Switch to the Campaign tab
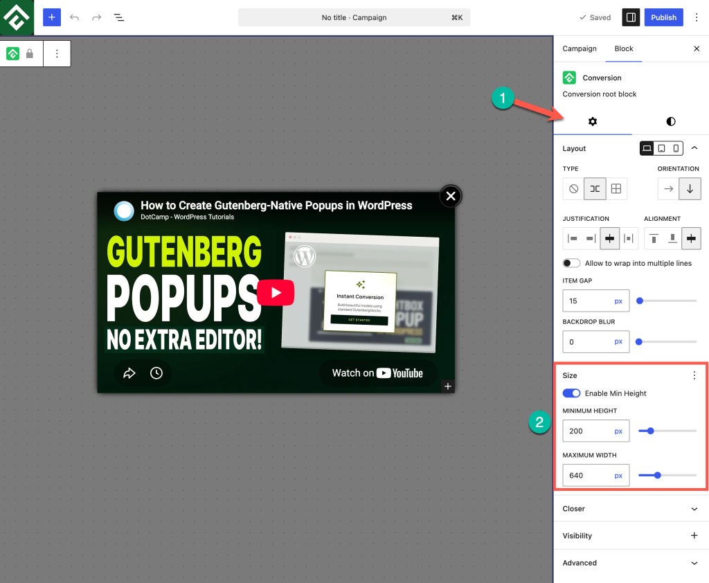The image size is (709, 583). [x=580, y=48]
